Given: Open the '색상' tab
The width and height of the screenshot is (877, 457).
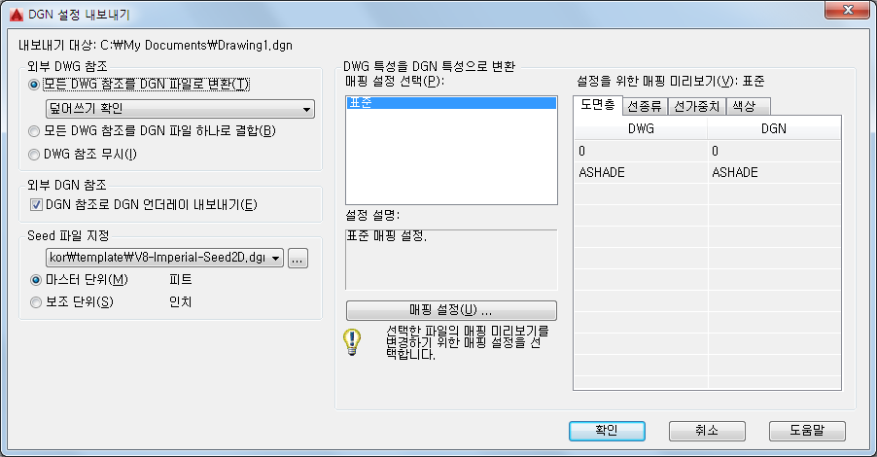Looking at the screenshot, I should tap(749, 106).
